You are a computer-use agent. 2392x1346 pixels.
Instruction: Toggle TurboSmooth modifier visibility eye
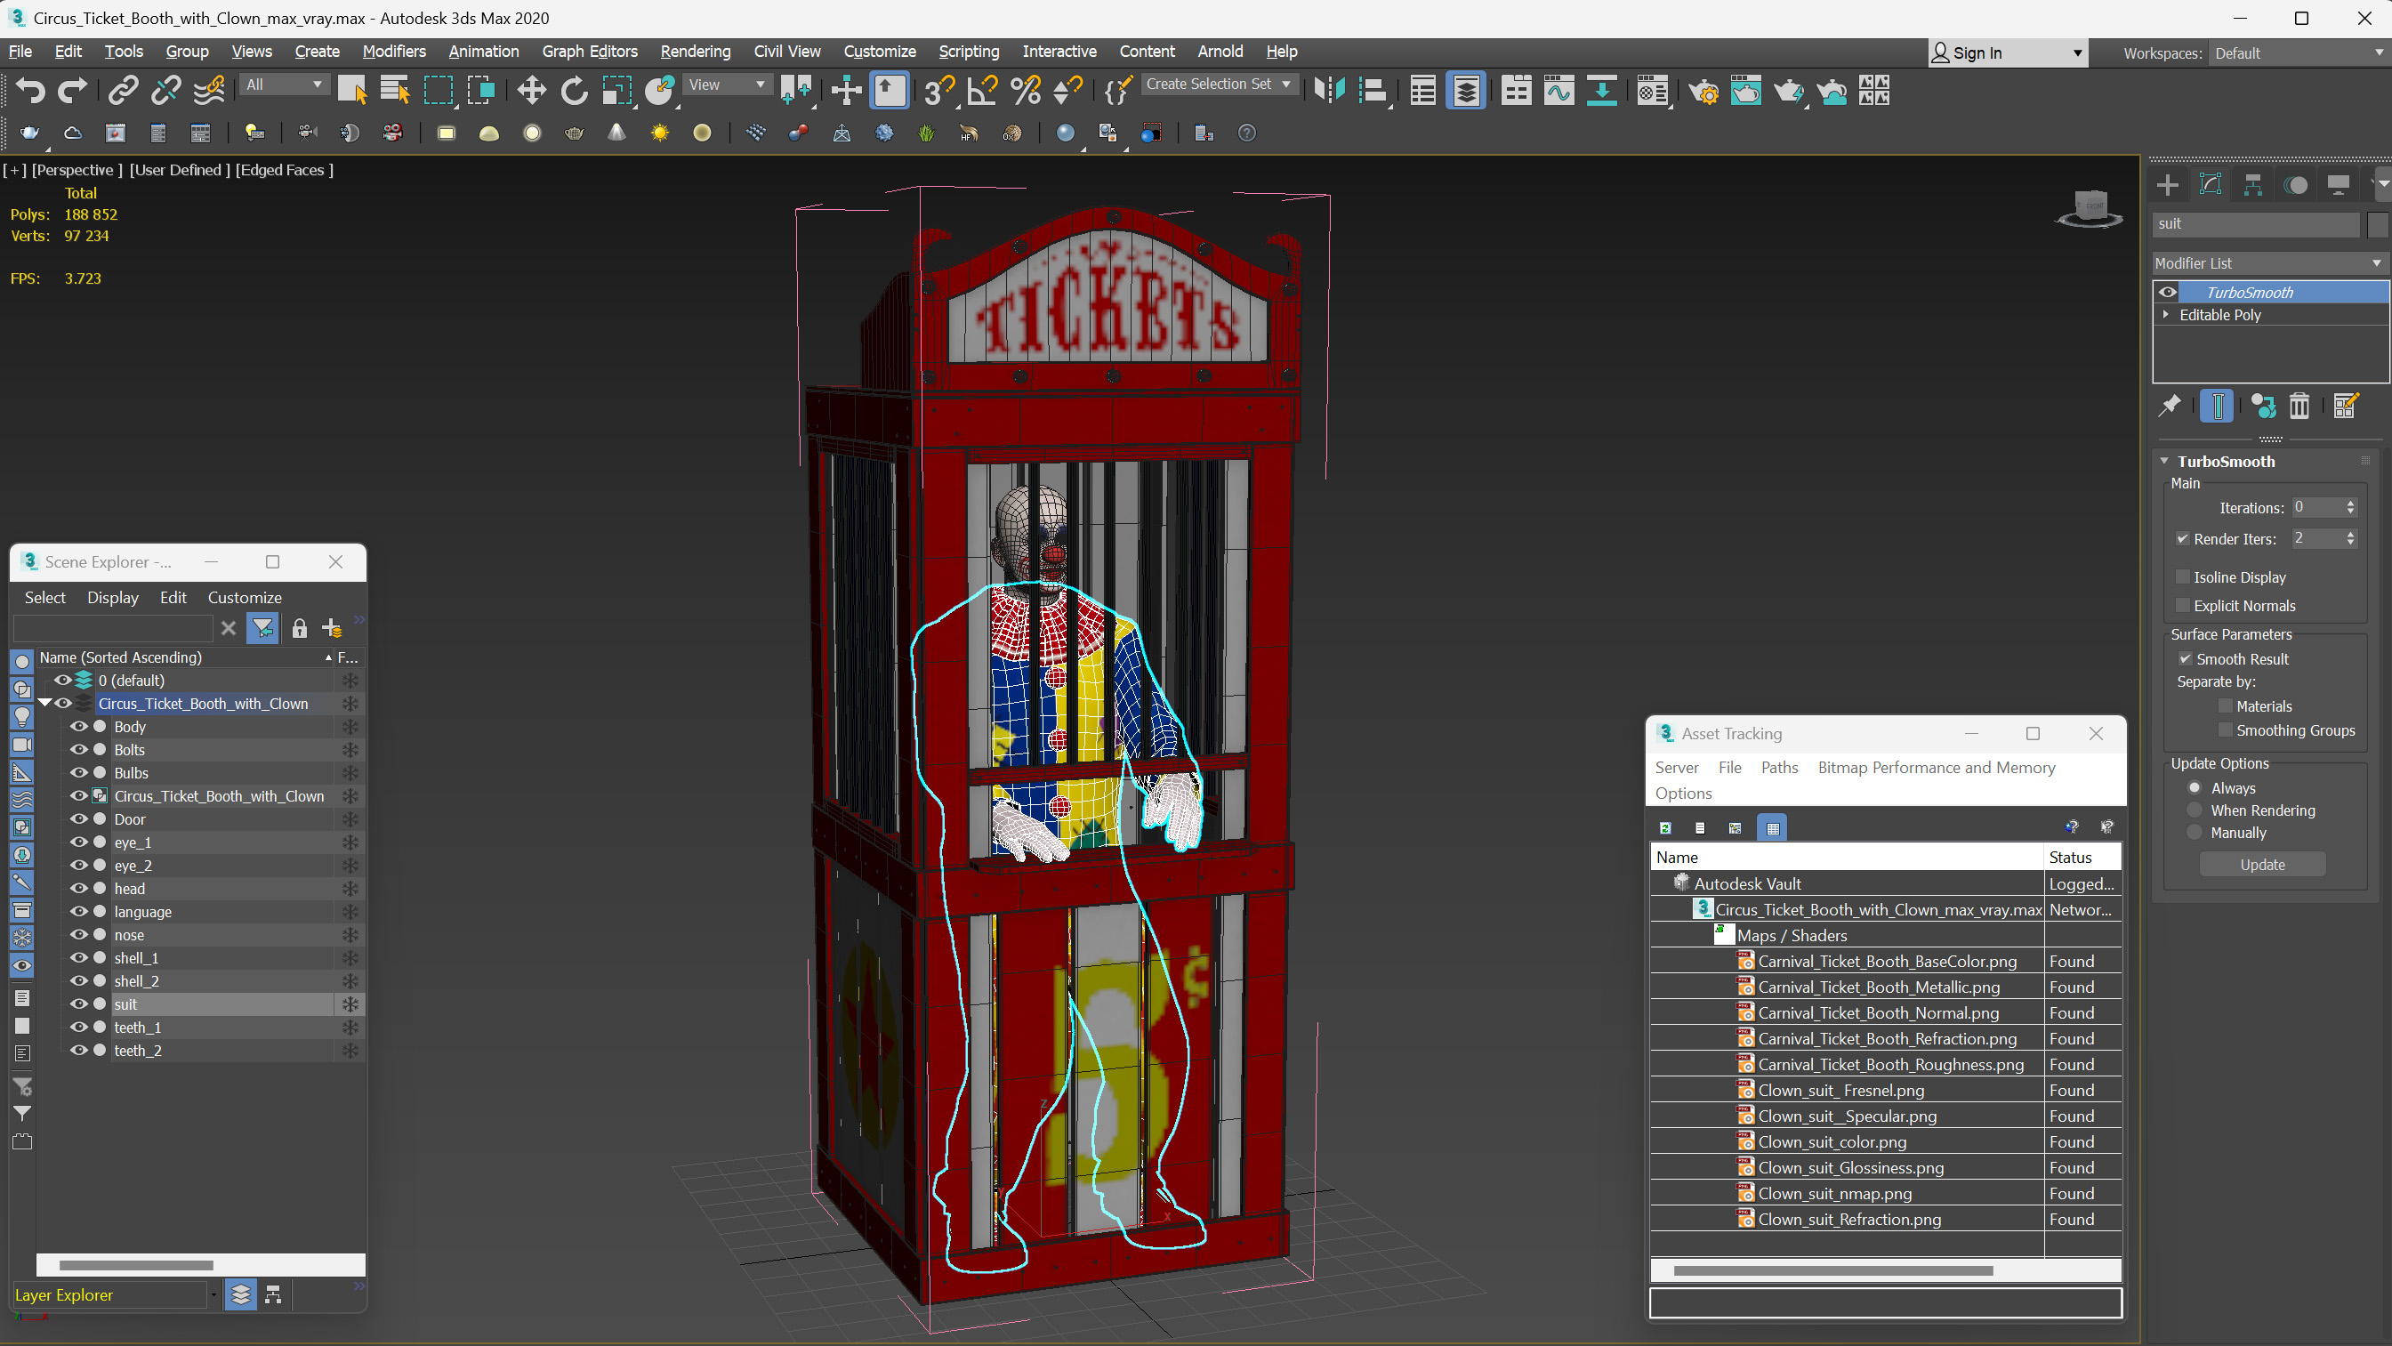click(x=2168, y=292)
